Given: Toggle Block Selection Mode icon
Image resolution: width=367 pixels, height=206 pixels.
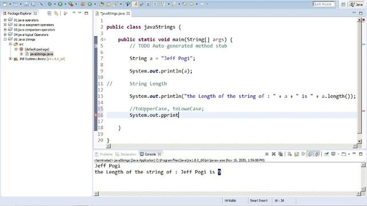Looking at the screenshot, I should click(148, 4).
